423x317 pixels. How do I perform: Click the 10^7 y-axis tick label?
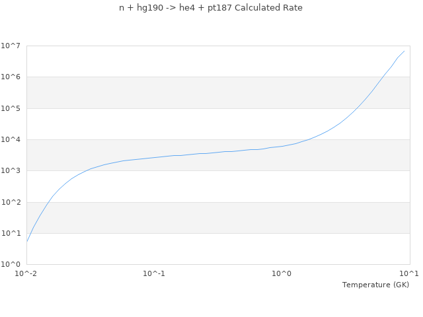point(13,46)
